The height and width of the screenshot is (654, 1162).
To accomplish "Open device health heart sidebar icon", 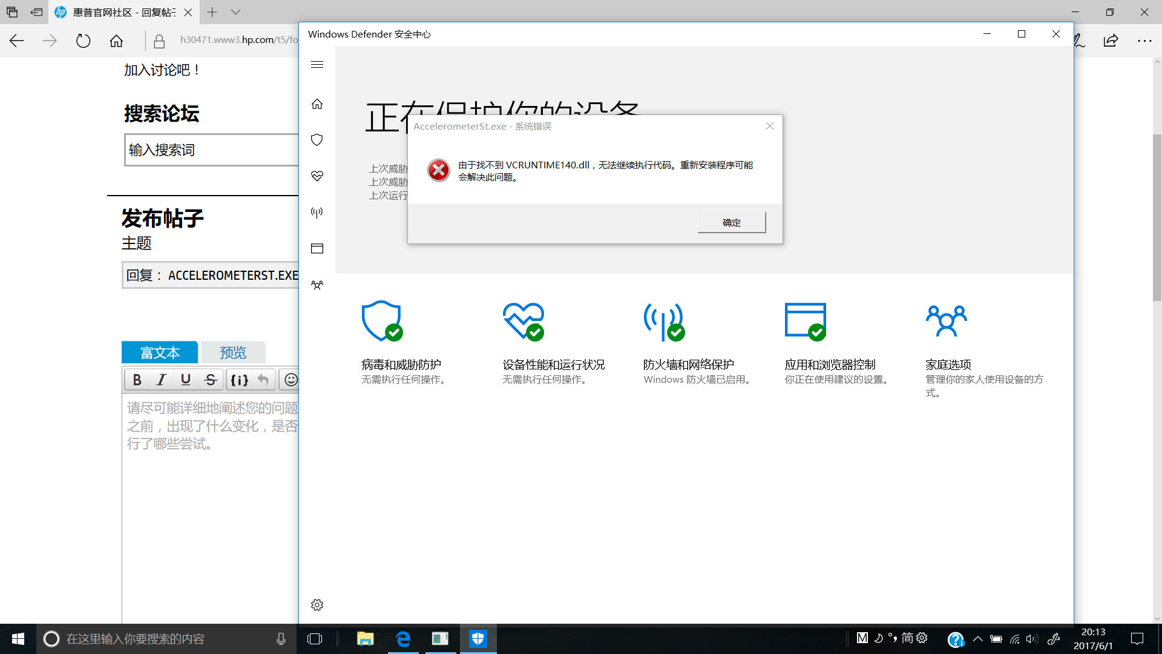I will (317, 176).
